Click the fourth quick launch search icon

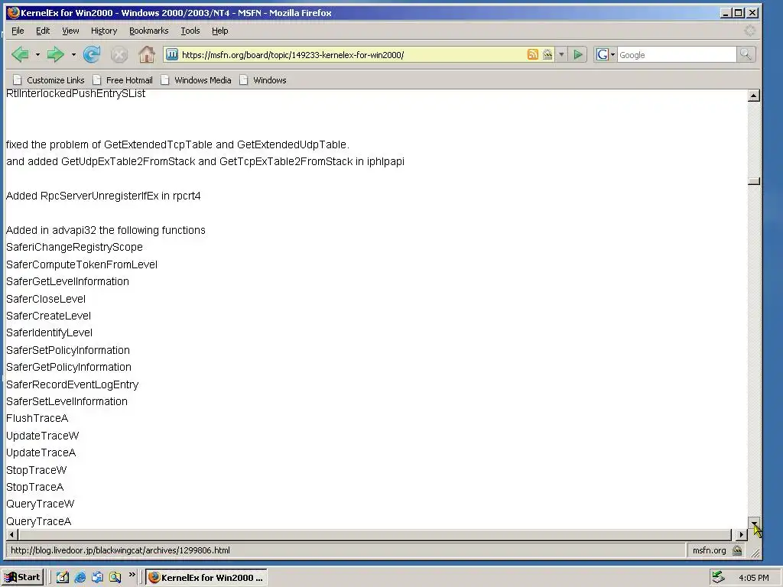[x=115, y=578]
